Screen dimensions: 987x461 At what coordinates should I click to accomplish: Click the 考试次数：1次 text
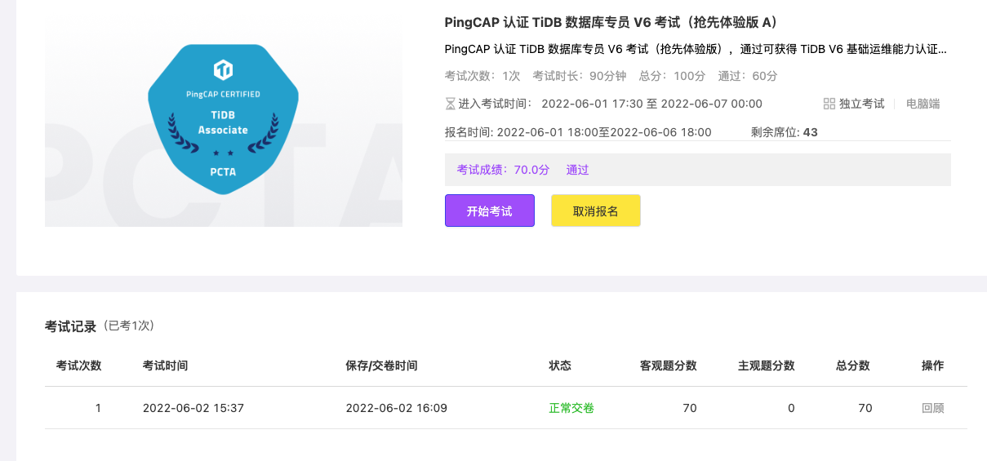point(482,76)
